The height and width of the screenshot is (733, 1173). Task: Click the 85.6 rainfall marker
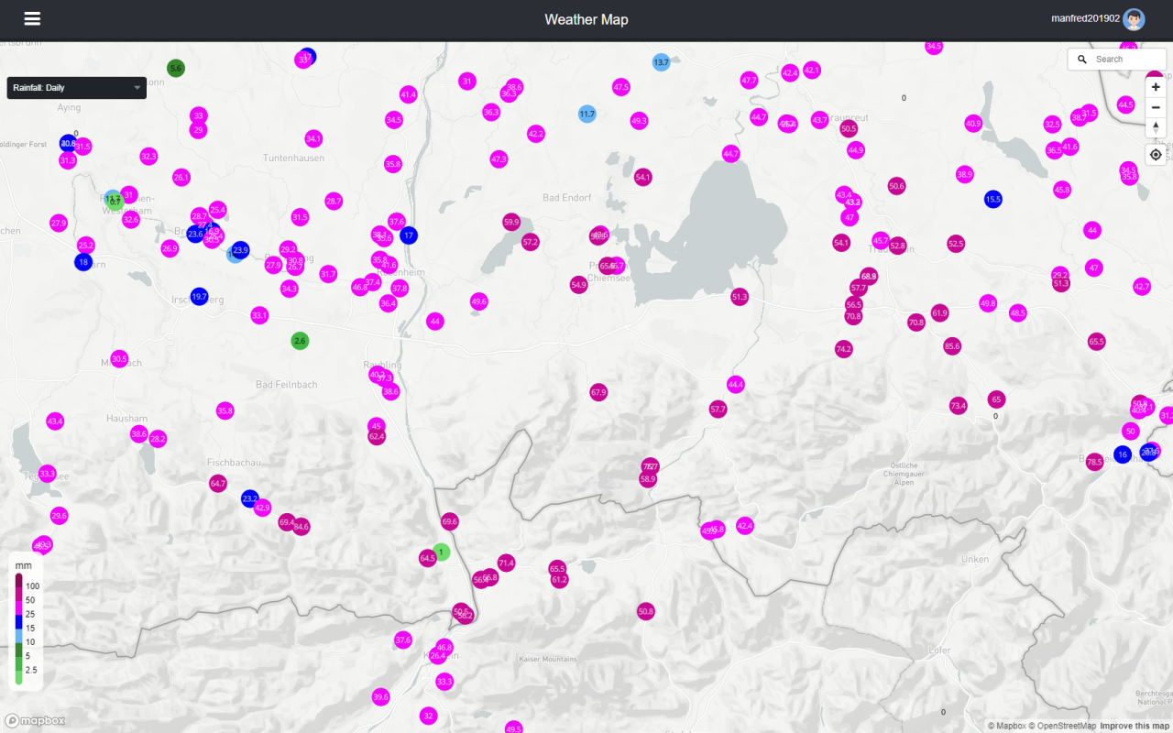[952, 346]
